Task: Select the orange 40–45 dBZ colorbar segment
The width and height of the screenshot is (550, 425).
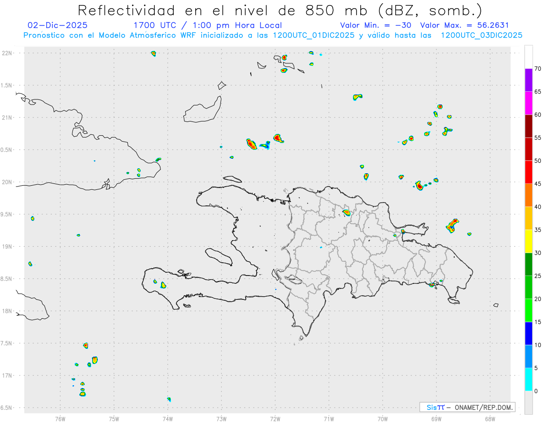Action: (x=528, y=195)
